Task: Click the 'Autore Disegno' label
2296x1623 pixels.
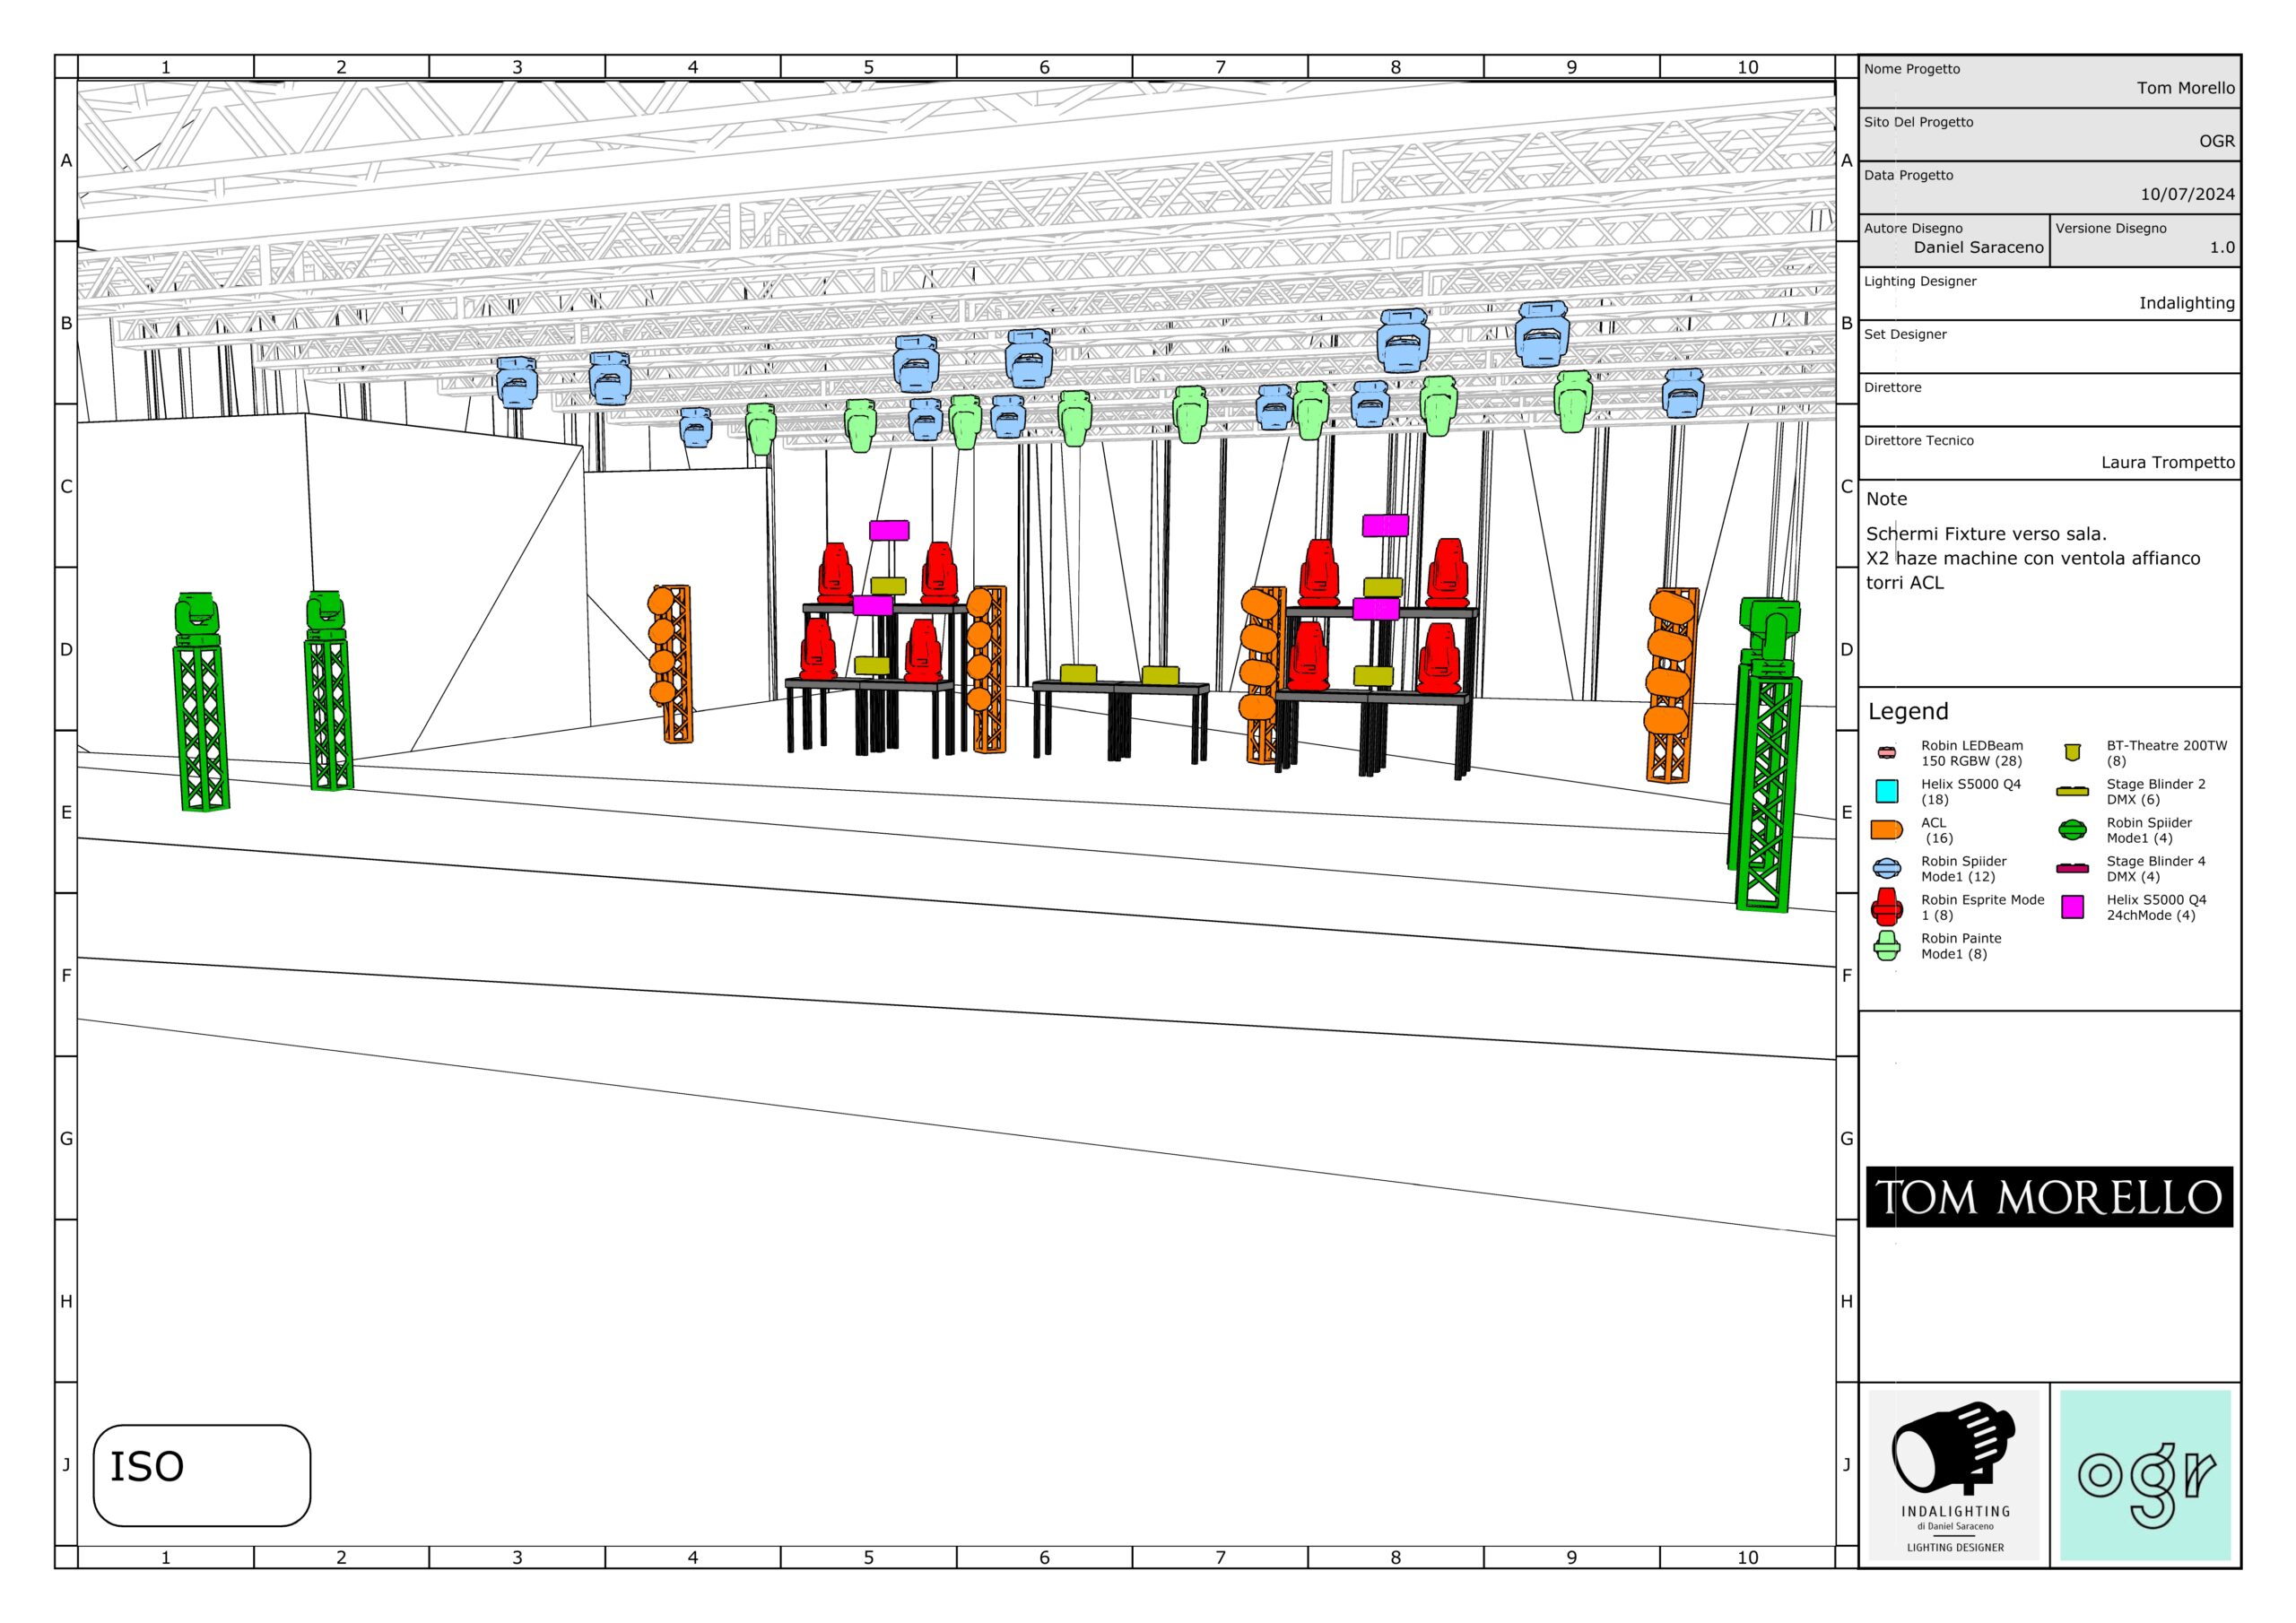Action: 1913,228
